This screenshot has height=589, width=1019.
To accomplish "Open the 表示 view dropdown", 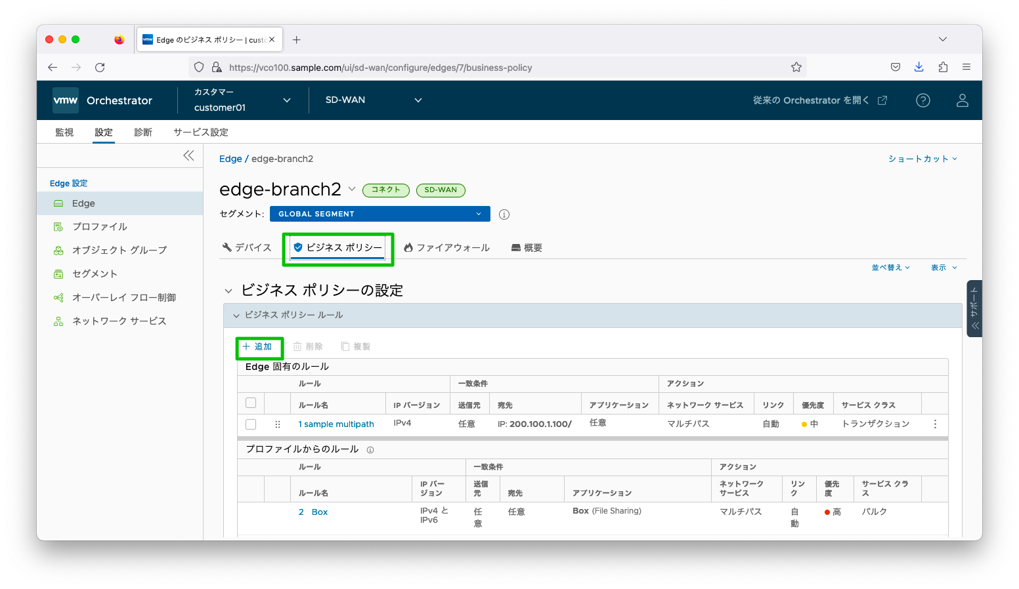I will click(943, 268).
